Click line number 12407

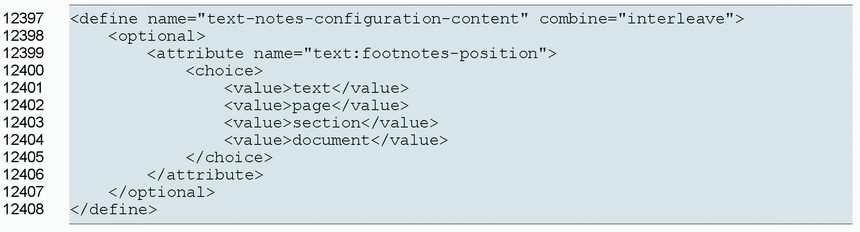point(23,192)
